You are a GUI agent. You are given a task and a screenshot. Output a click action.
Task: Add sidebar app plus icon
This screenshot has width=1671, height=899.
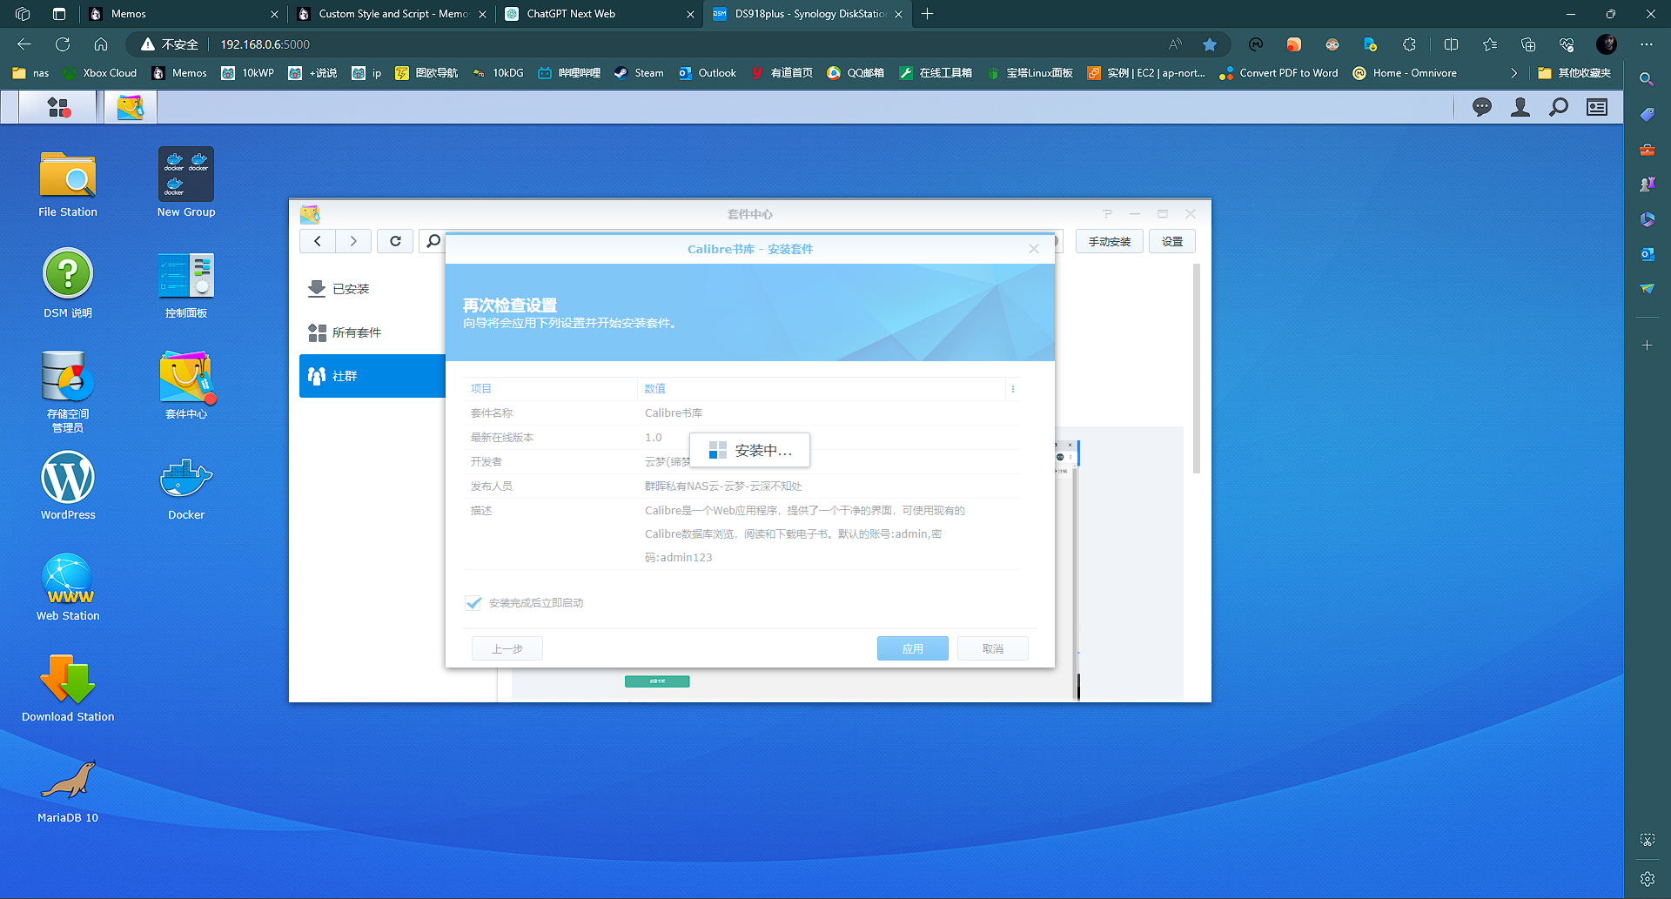tap(1647, 346)
